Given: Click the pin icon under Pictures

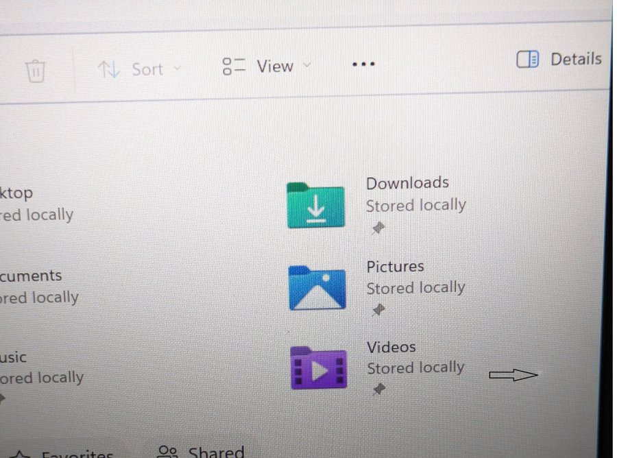Looking at the screenshot, I should click(x=377, y=311).
